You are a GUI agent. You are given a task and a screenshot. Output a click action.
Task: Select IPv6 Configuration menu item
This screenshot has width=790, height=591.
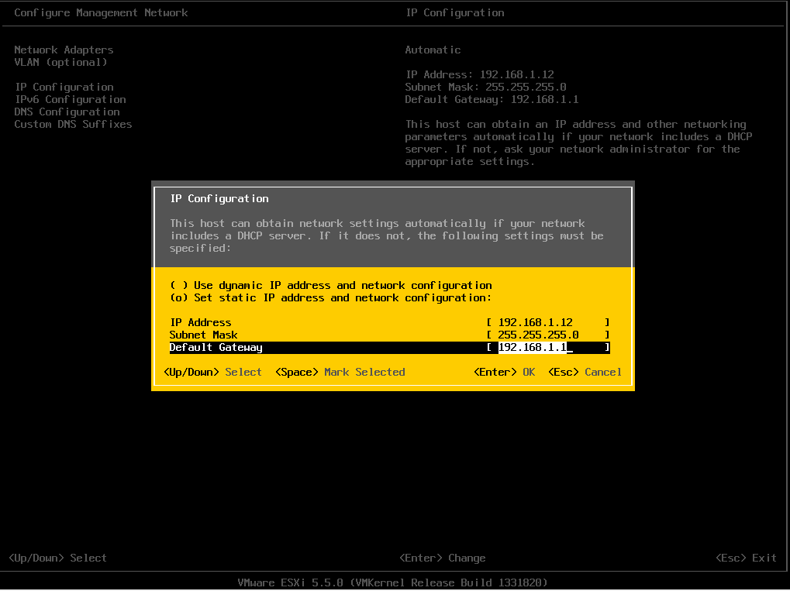(70, 99)
